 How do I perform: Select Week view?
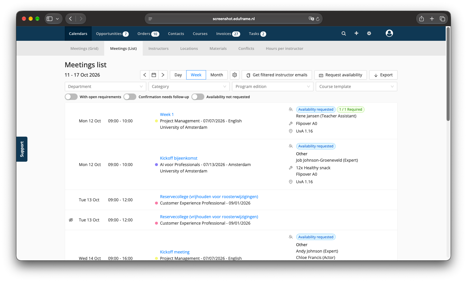tap(196, 75)
